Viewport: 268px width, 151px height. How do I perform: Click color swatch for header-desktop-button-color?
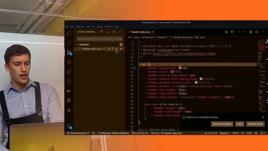(196, 83)
